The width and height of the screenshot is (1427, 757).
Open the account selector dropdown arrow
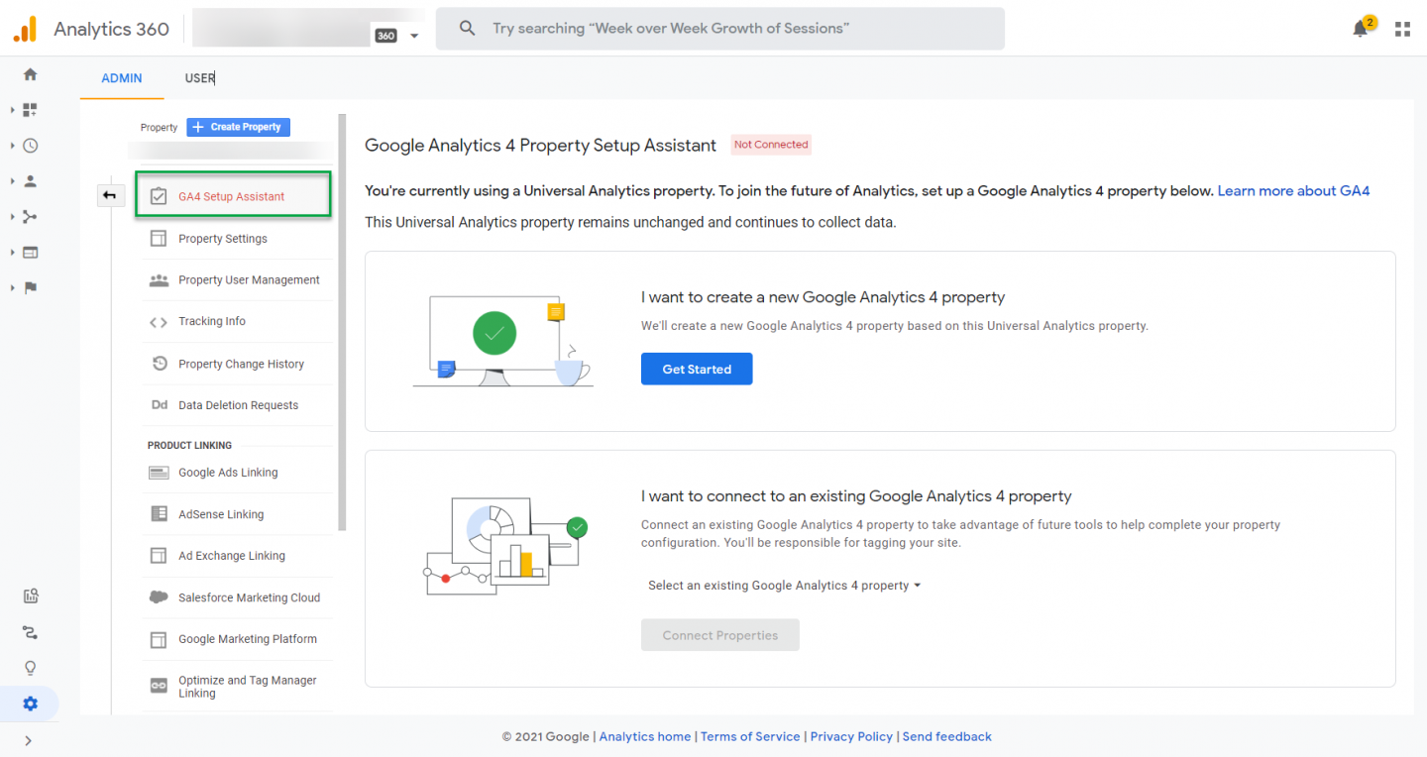[x=414, y=36]
